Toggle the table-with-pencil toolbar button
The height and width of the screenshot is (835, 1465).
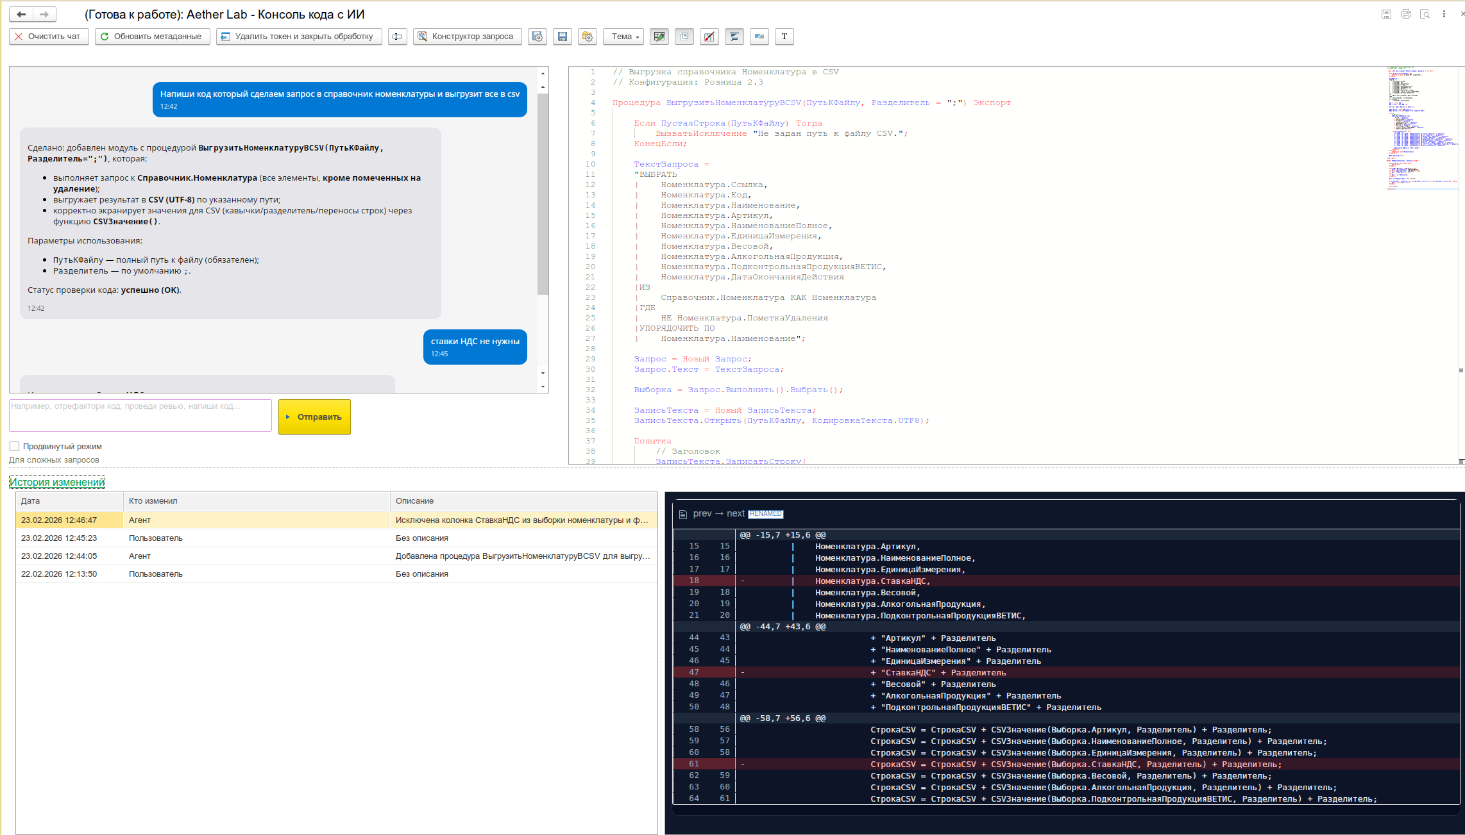pyautogui.click(x=659, y=37)
